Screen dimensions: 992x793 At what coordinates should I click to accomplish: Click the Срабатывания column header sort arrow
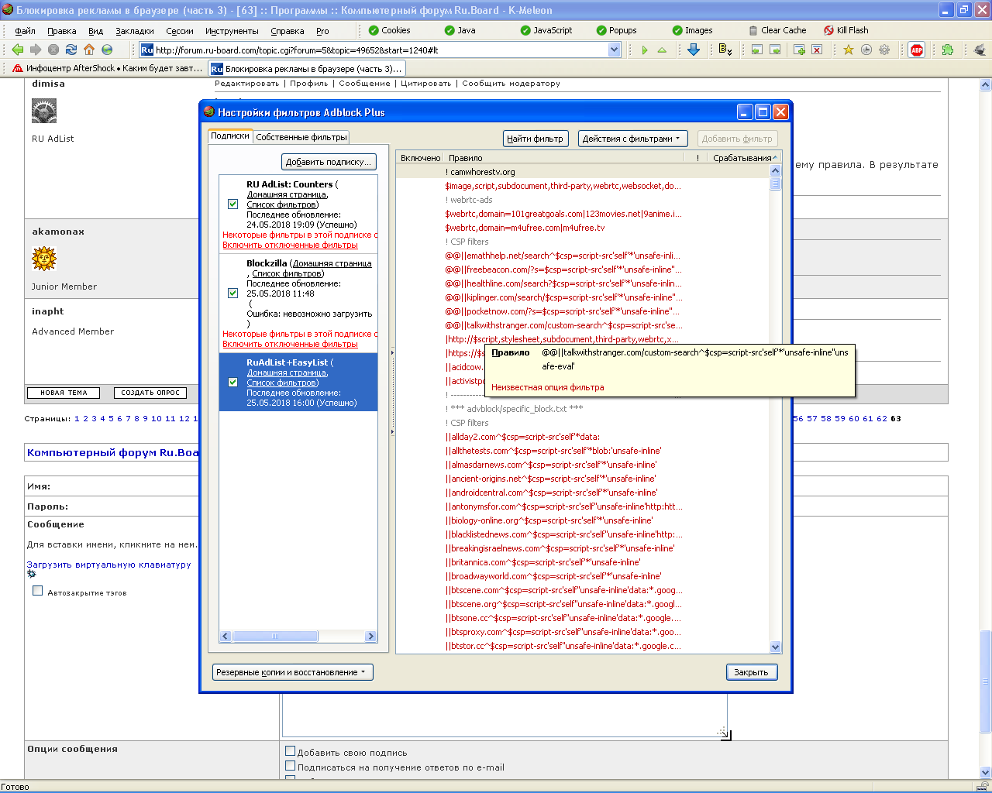pyautogui.click(x=775, y=157)
